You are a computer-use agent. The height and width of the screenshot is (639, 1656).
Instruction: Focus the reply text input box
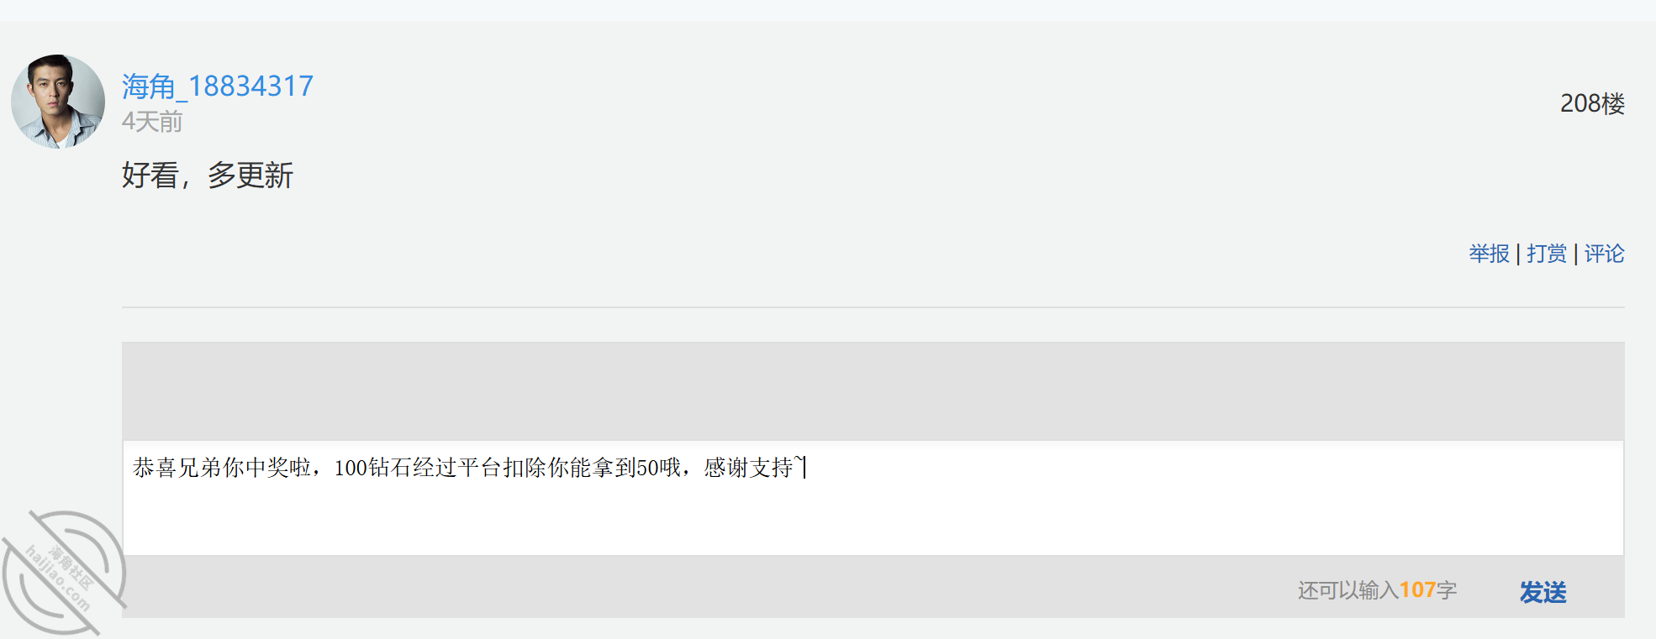tap(873, 497)
